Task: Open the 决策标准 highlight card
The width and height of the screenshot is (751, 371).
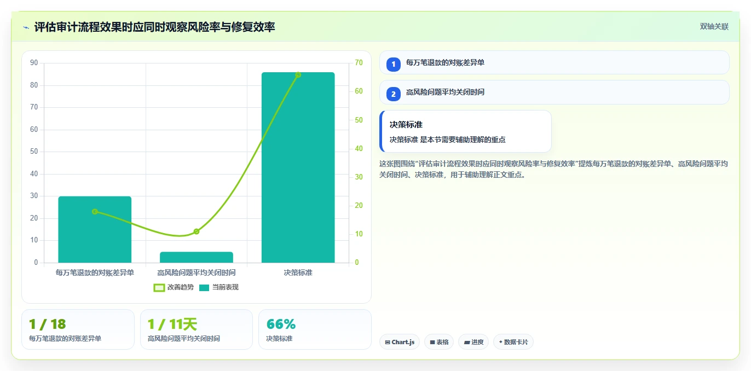Action: (465, 131)
